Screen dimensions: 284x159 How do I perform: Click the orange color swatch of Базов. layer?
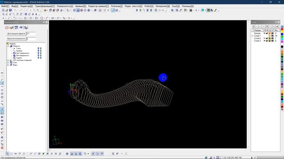(x=269, y=34)
